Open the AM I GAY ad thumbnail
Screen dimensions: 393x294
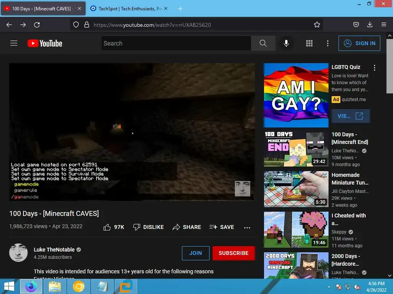296,95
